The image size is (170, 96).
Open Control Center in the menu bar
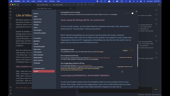click(x=141, y=1)
